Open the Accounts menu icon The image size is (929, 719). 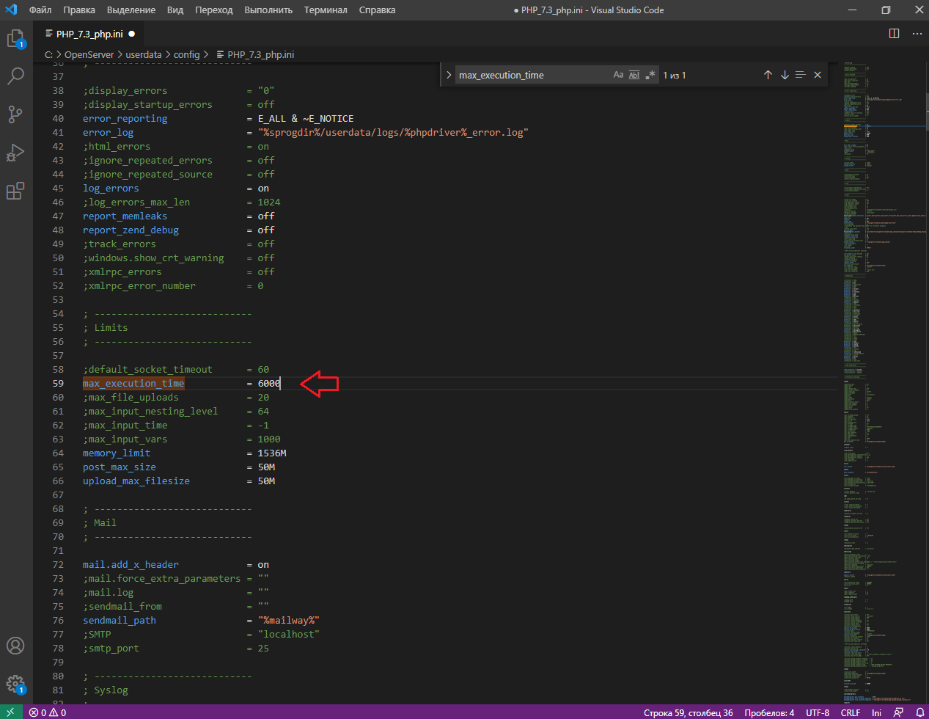point(15,646)
